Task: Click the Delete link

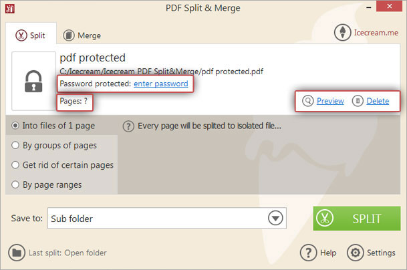Action: point(378,101)
